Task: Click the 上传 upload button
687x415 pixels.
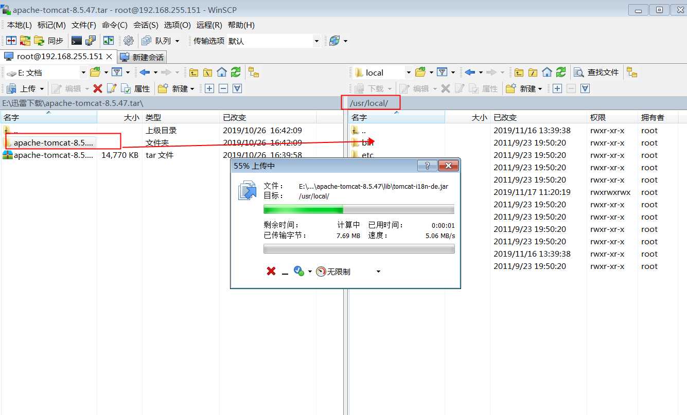Action: coord(22,88)
